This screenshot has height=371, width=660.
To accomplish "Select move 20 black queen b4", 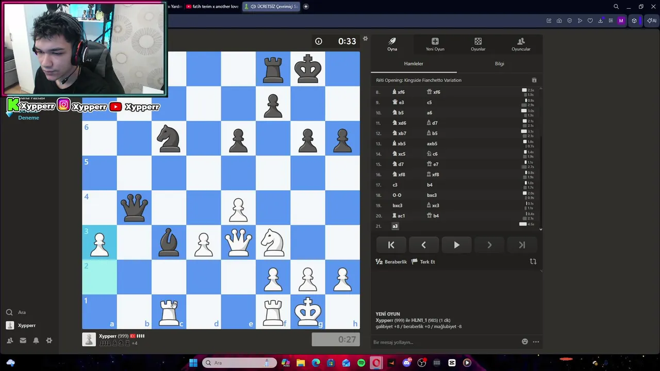I will [433, 216].
